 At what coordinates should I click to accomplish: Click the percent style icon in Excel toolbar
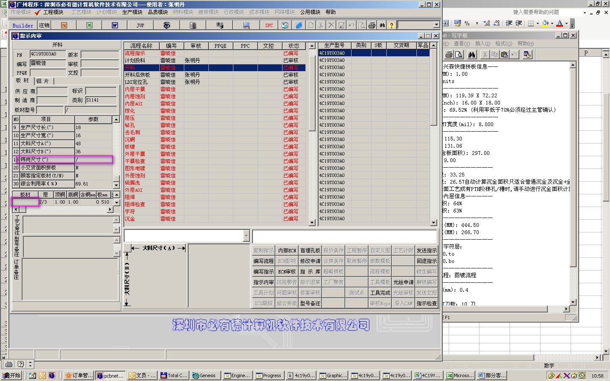point(467,23)
